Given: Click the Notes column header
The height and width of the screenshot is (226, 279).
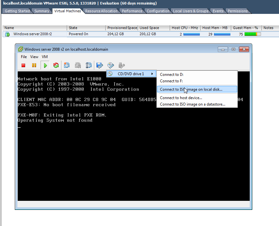Looking at the screenshot, I should click(x=270, y=28).
